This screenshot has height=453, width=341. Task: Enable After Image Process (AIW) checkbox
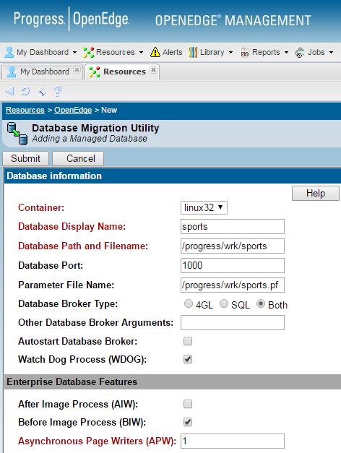pyautogui.click(x=188, y=404)
